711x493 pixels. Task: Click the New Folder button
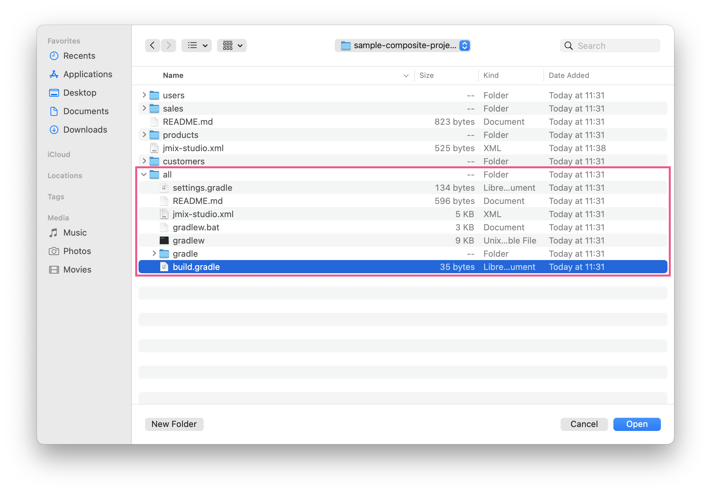[174, 424]
